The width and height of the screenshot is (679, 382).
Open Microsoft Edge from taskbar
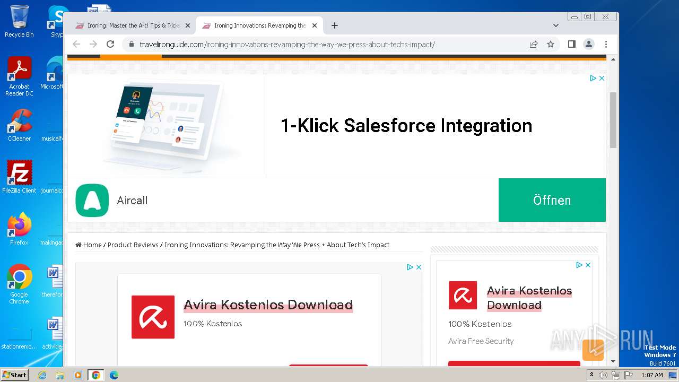click(114, 375)
